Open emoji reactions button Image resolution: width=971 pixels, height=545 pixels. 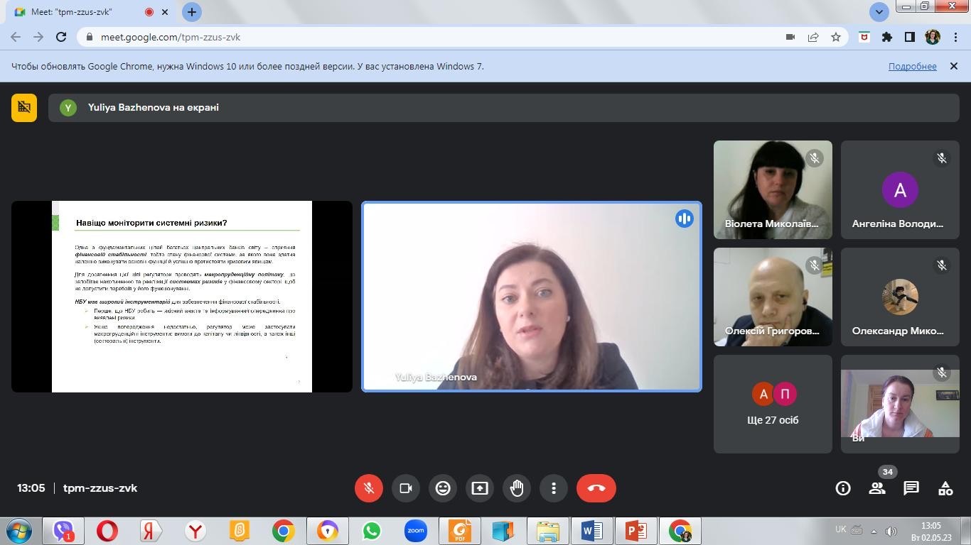coord(443,488)
